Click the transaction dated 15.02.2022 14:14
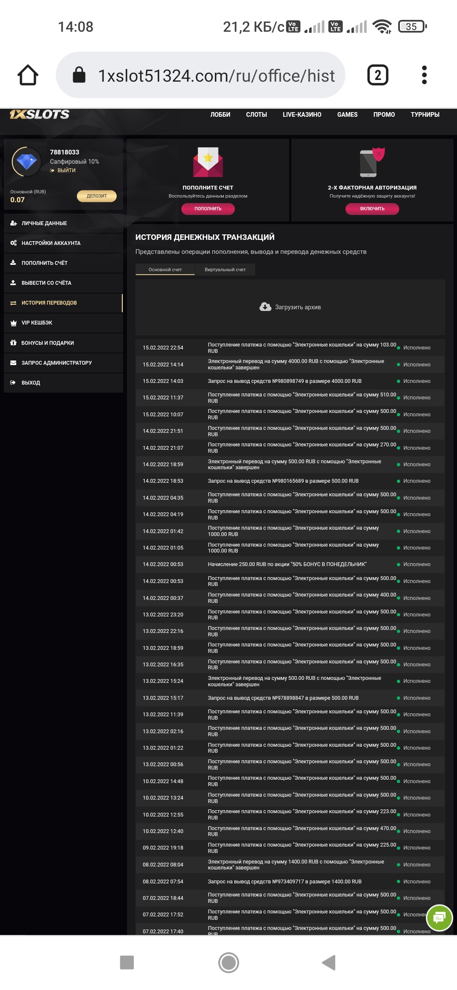457x990 pixels. [x=290, y=364]
